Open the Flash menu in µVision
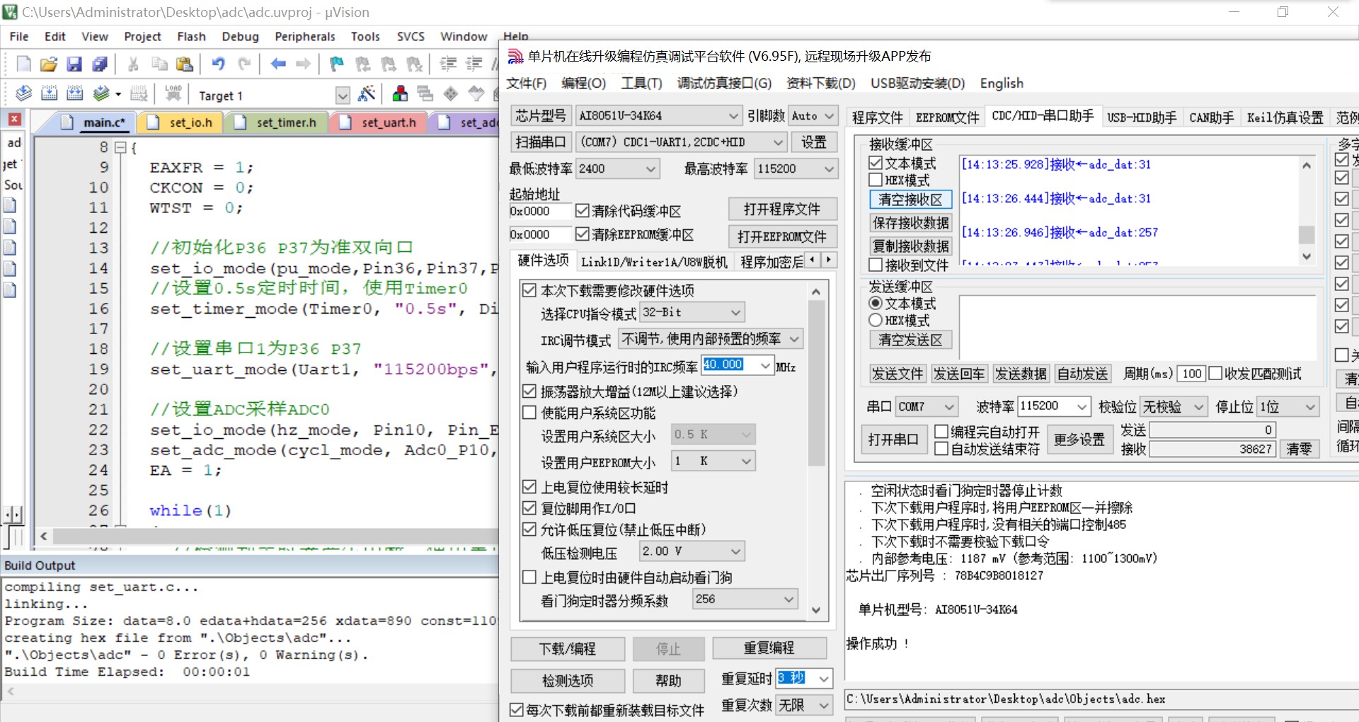This screenshot has height=722, width=1359. point(191,37)
